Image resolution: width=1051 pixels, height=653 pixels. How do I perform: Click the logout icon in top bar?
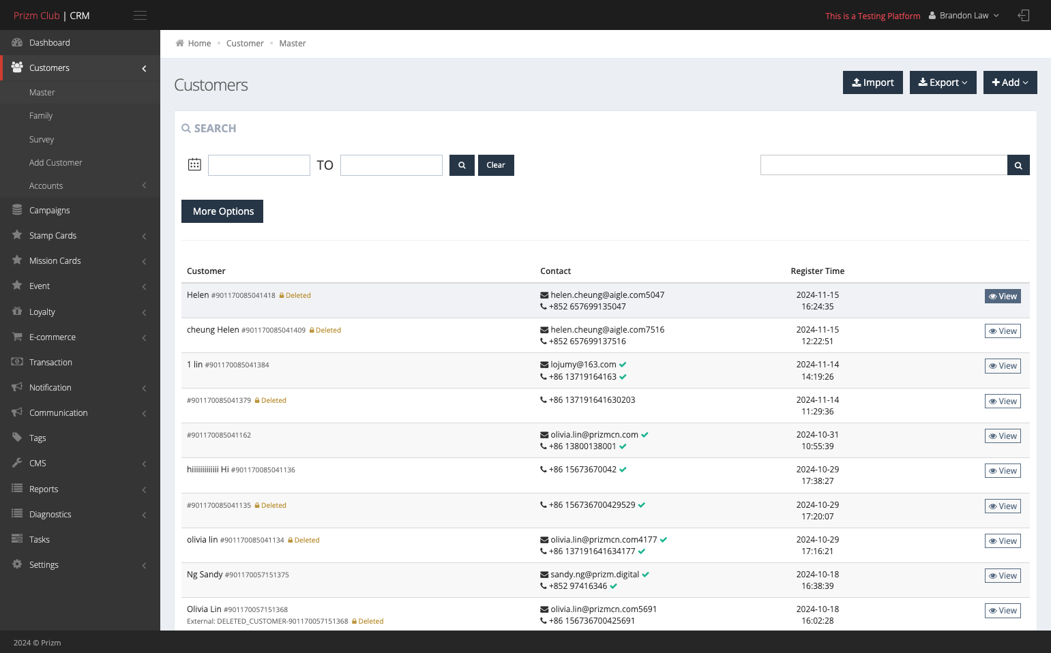click(x=1023, y=15)
